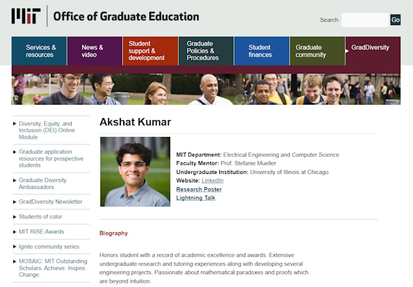The image size is (413, 287).
Task: Expand arrow beside Graduate Diversity Ambassadors
Action: click(15, 180)
